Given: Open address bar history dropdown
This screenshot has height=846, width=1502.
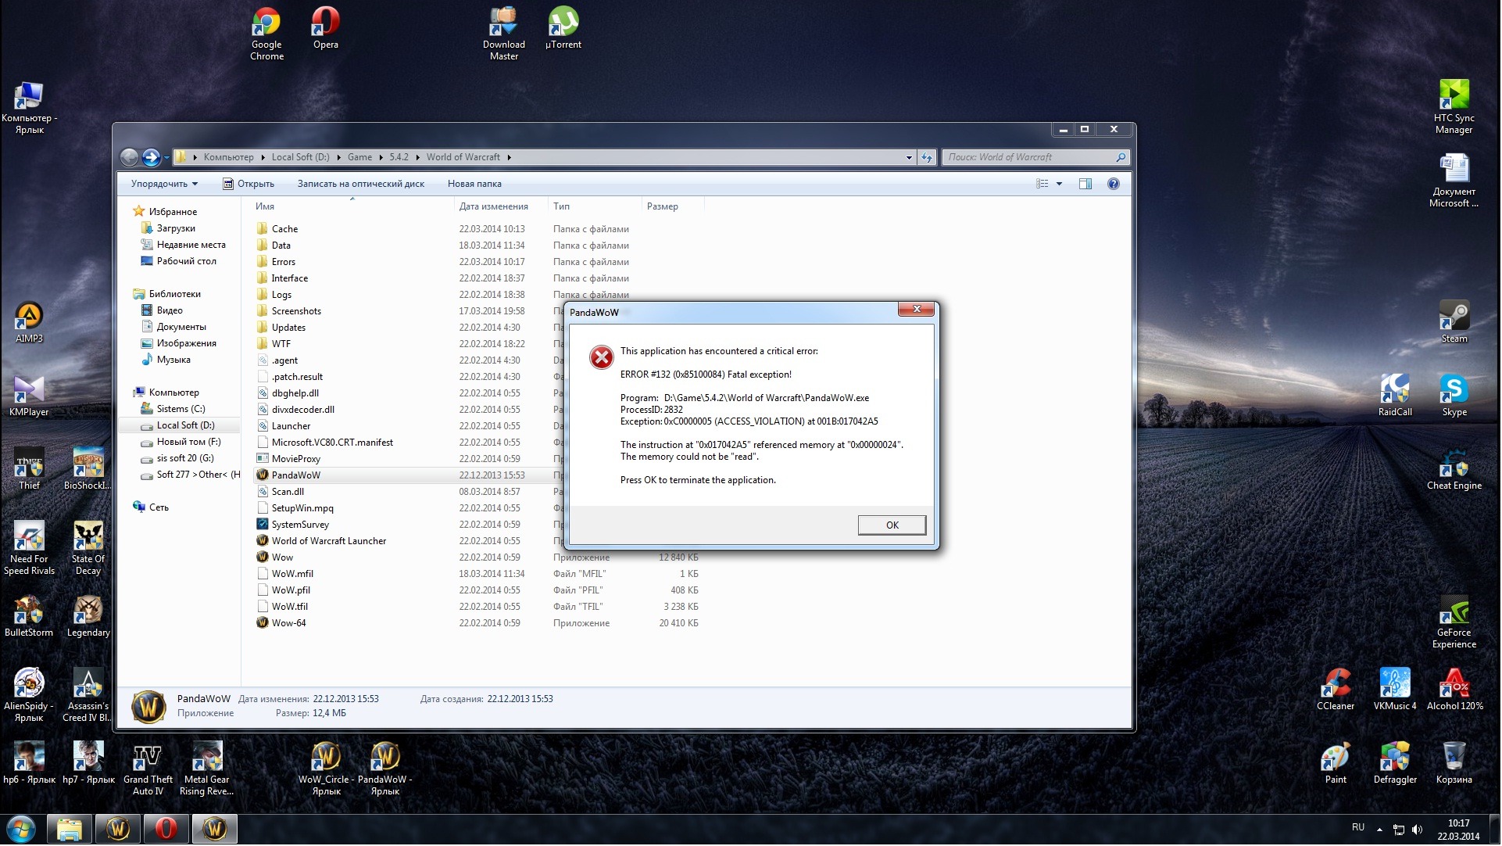Looking at the screenshot, I should pos(909,157).
